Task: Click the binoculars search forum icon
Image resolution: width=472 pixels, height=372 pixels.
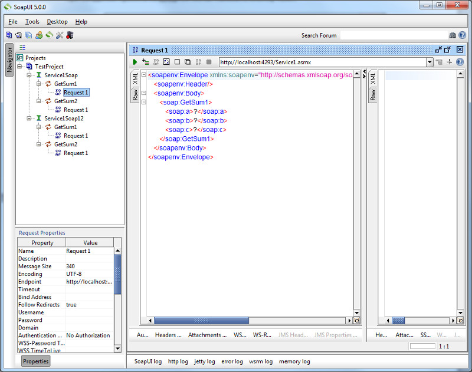Action: [453, 35]
